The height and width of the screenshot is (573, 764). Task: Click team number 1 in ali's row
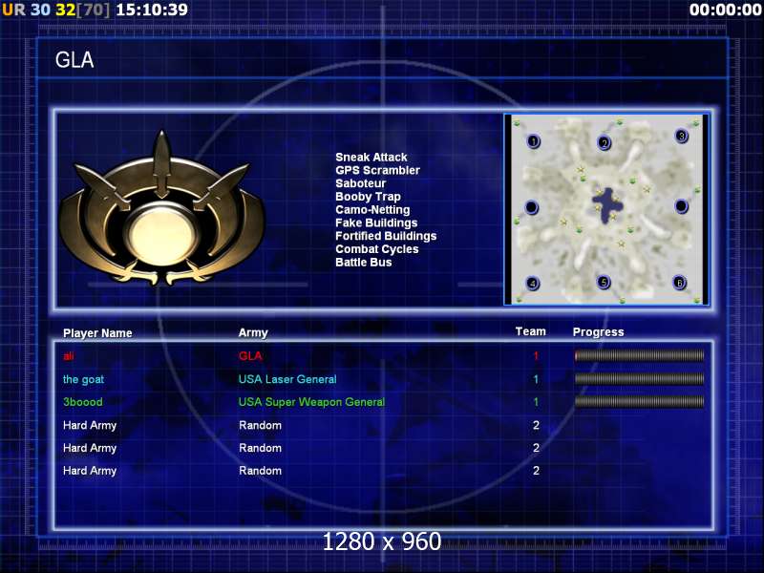click(536, 356)
